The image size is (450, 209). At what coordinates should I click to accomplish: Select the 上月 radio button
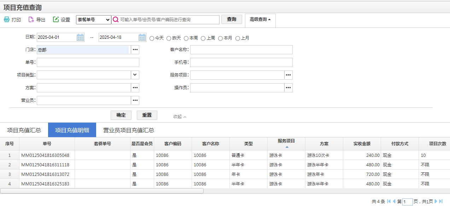238,38
